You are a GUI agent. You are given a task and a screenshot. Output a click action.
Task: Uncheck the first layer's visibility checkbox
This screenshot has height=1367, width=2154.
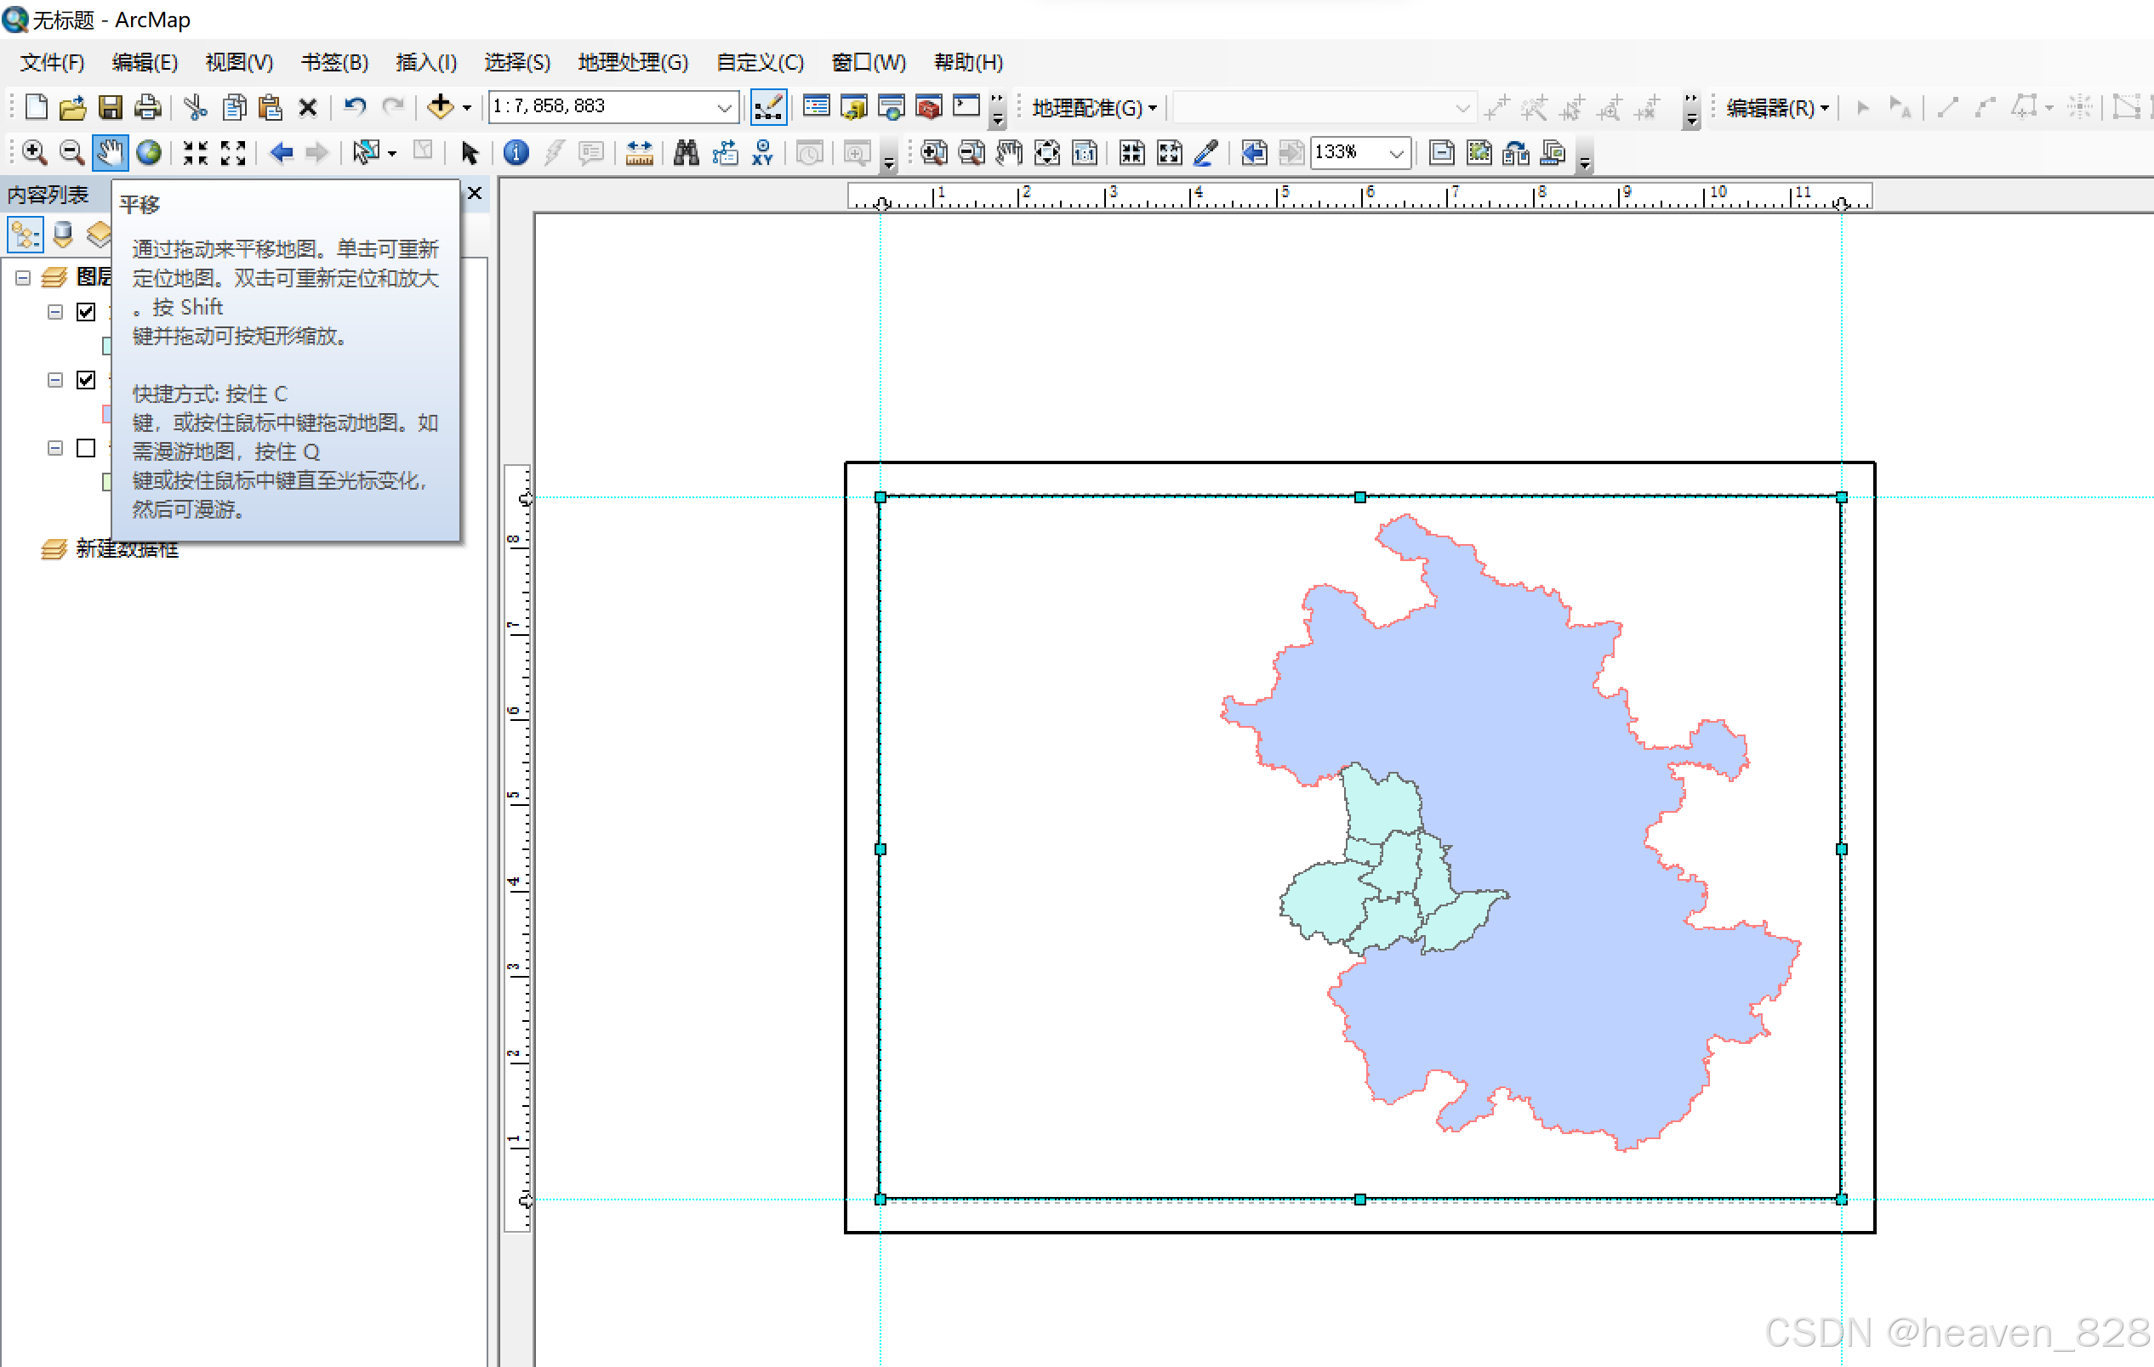pyautogui.click(x=86, y=312)
